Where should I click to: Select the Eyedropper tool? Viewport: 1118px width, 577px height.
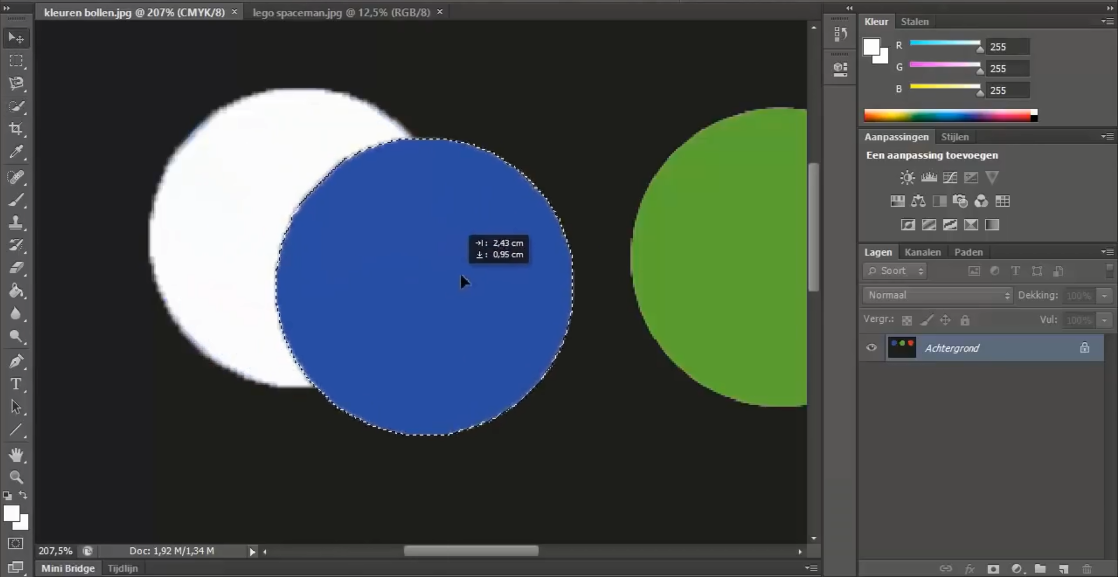[16, 152]
